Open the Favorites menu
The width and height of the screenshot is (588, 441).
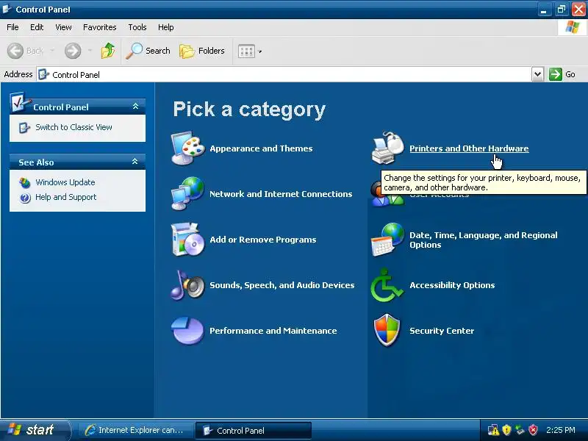coord(100,27)
